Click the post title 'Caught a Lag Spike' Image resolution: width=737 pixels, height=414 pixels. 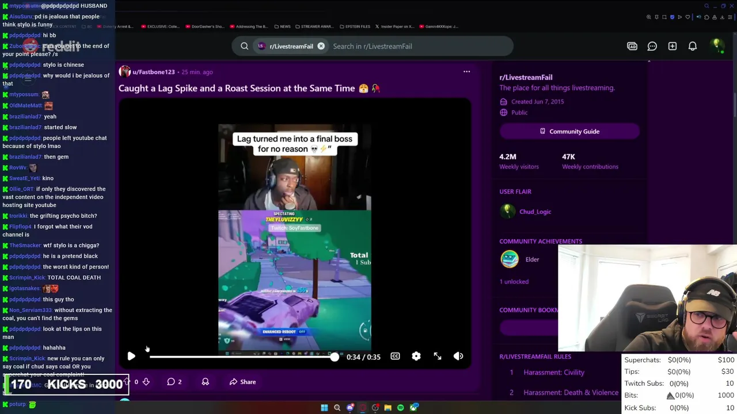coord(249,89)
